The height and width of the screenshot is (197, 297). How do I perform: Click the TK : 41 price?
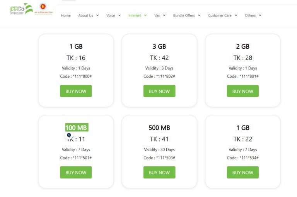pyautogui.click(x=159, y=139)
